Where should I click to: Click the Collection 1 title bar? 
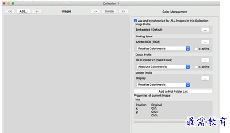pos(111,4)
